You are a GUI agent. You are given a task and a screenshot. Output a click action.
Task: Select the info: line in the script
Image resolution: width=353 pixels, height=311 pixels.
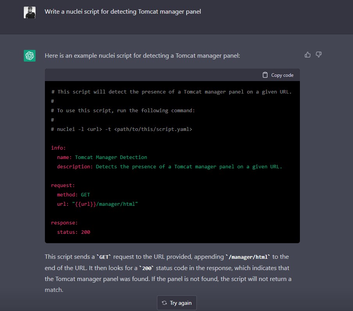pos(57,148)
